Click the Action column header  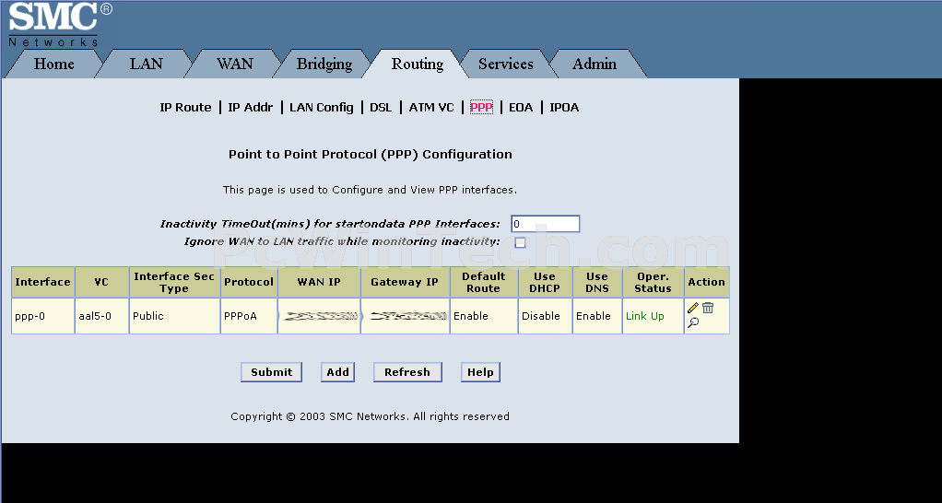706,282
